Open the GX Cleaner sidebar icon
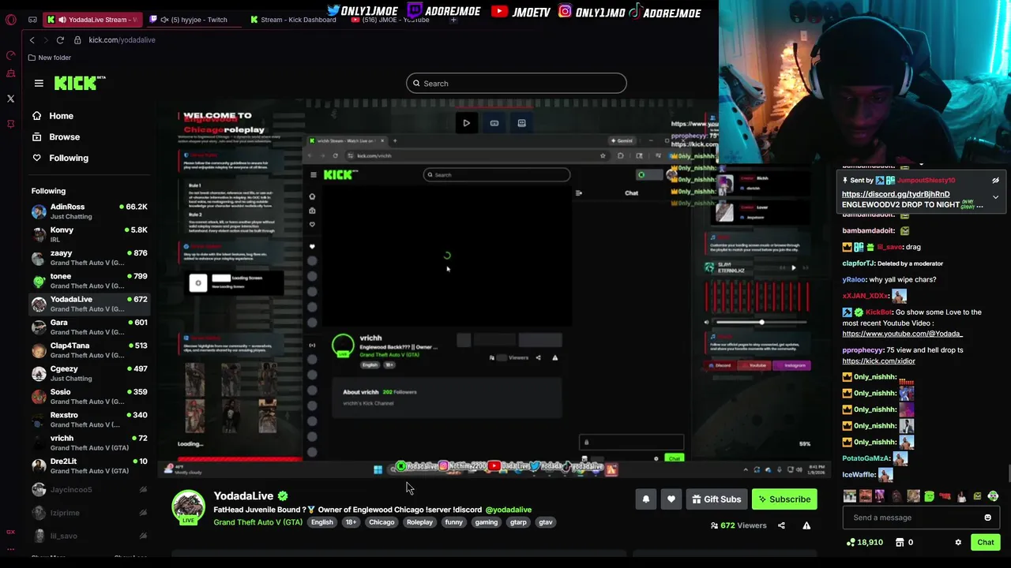The height and width of the screenshot is (568, 1011). point(10,73)
